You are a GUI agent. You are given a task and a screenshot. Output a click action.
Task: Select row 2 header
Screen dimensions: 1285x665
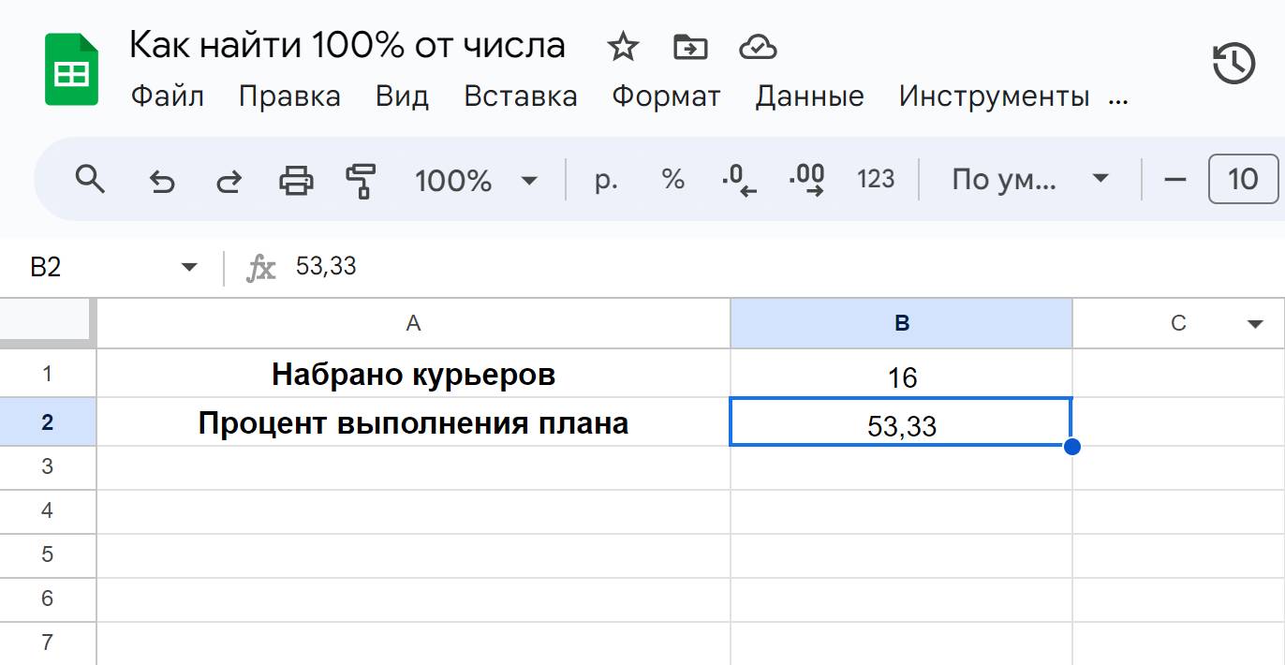point(48,422)
